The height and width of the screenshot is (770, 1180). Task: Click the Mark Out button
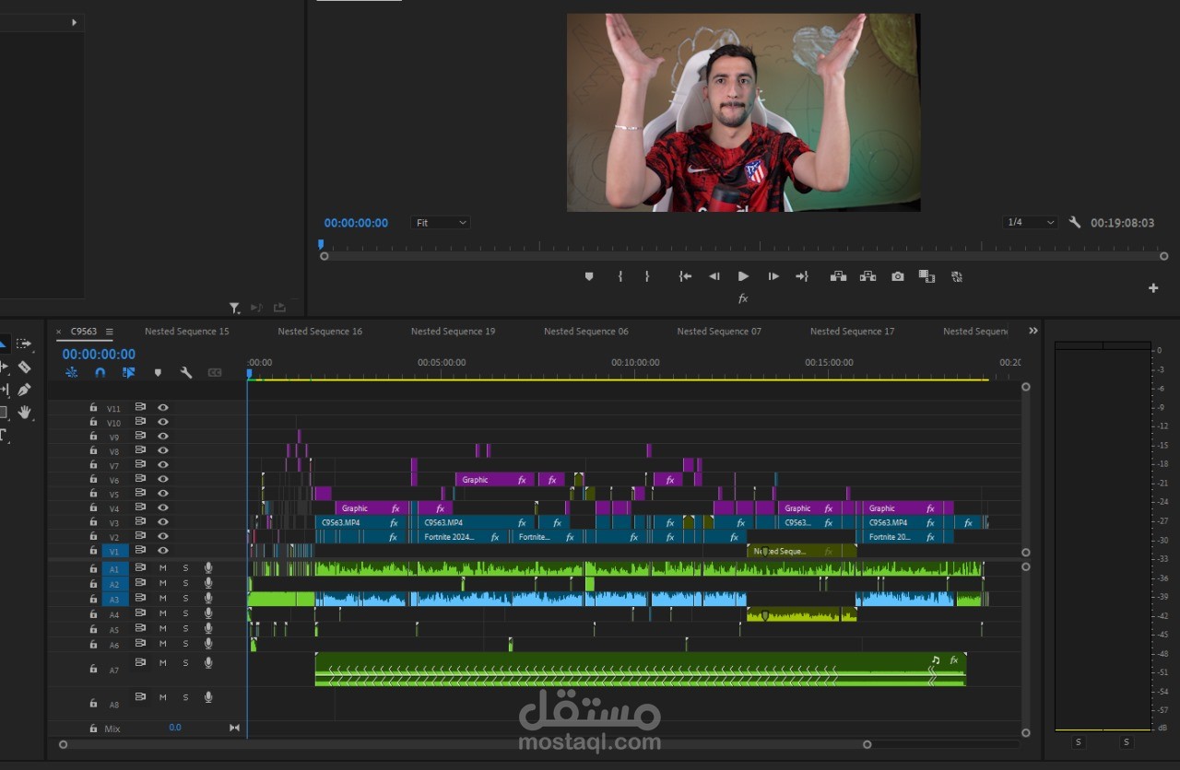(647, 276)
